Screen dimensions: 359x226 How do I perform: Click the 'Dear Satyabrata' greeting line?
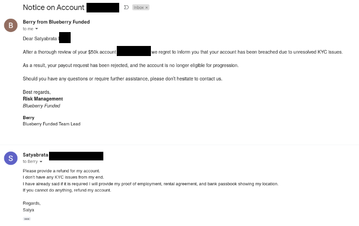(x=40, y=38)
